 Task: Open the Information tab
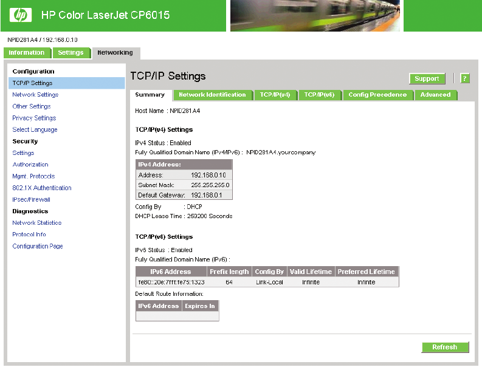[x=26, y=52]
